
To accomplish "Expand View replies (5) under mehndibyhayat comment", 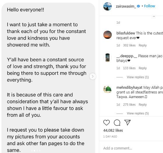I will point(138,113).
